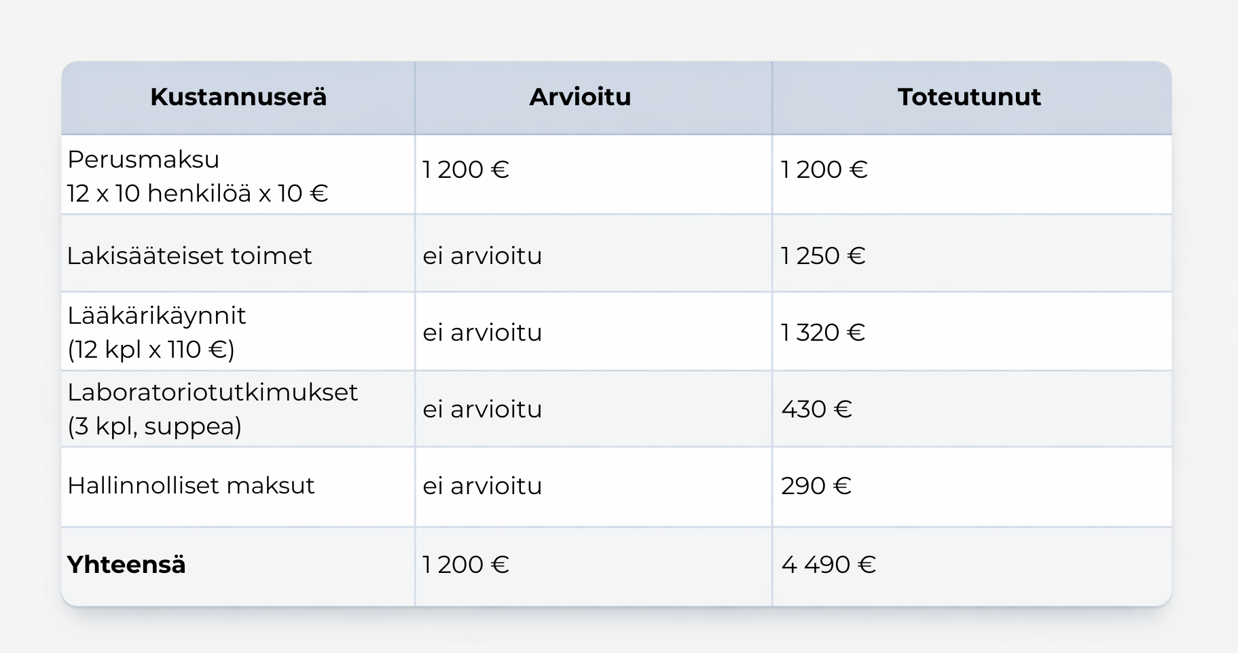Click the 1 250 € actual cost cell
1238x653 pixels.
823,256
